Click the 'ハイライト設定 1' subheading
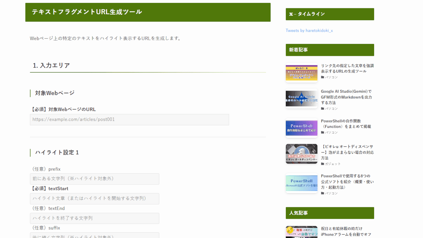This screenshot has width=423, height=238. (x=57, y=152)
